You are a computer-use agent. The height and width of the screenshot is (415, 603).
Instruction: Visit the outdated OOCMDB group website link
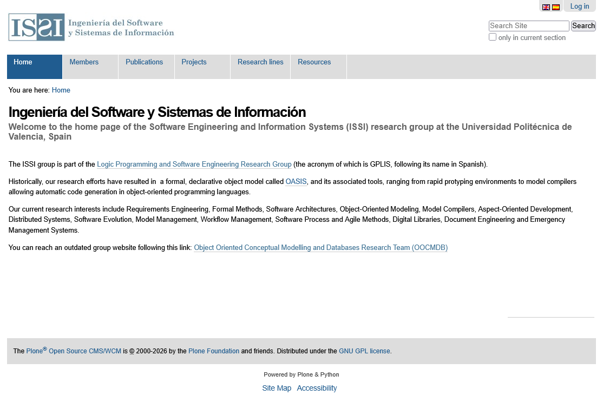320,248
